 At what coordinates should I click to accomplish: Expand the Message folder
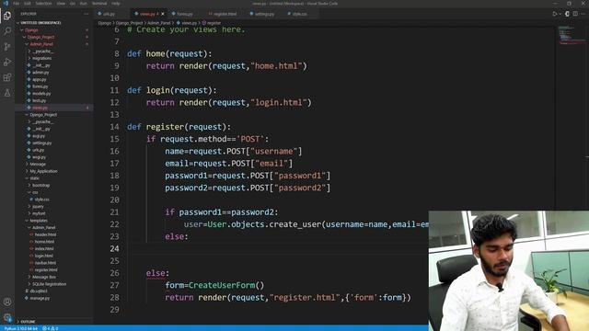coord(38,164)
